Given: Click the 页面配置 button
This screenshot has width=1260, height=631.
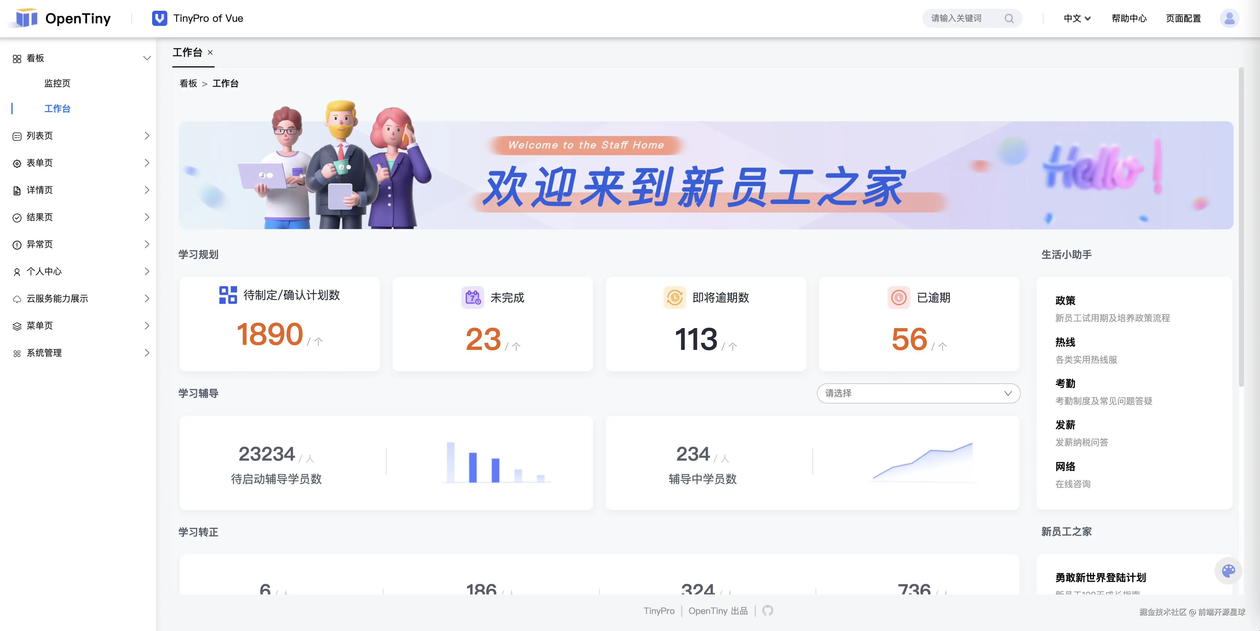Looking at the screenshot, I should pyautogui.click(x=1183, y=19).
